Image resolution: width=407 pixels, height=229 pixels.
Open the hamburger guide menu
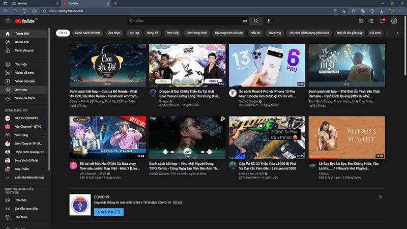click(x=8, y=21)
